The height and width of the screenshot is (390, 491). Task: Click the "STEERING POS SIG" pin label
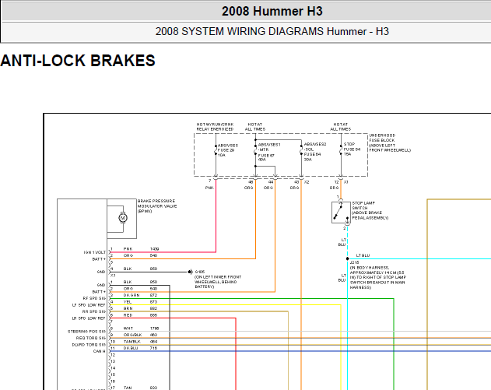pyautogui.click(x=87, y=332)
